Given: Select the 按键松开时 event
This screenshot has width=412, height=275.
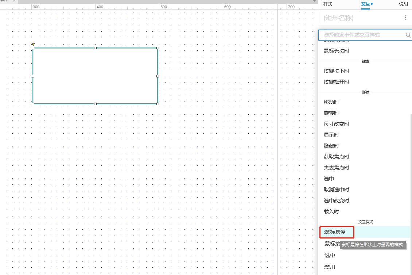Looking at the screenshot, I should pos(336,82).
